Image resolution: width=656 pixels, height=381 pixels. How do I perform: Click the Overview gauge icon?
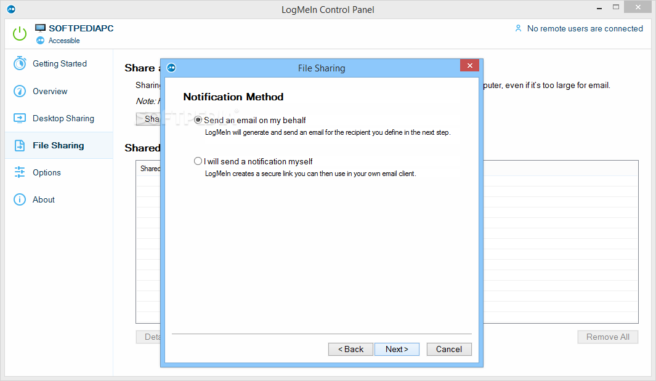point(20,91)
